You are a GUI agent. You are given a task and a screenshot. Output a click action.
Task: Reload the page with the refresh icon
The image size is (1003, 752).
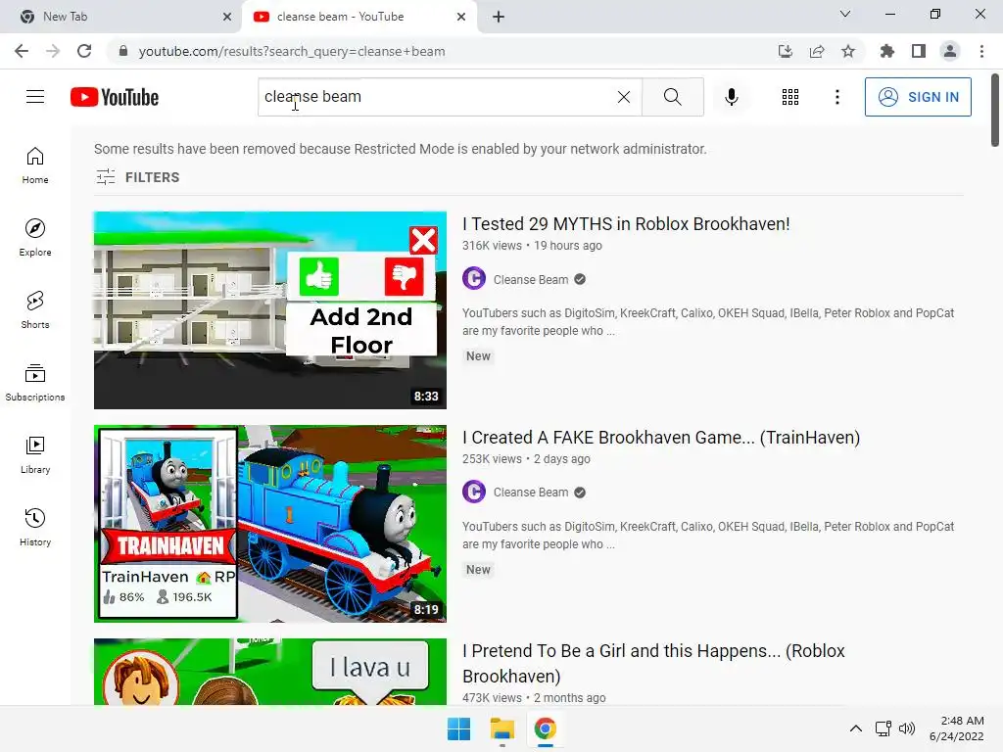coord(84,51)
